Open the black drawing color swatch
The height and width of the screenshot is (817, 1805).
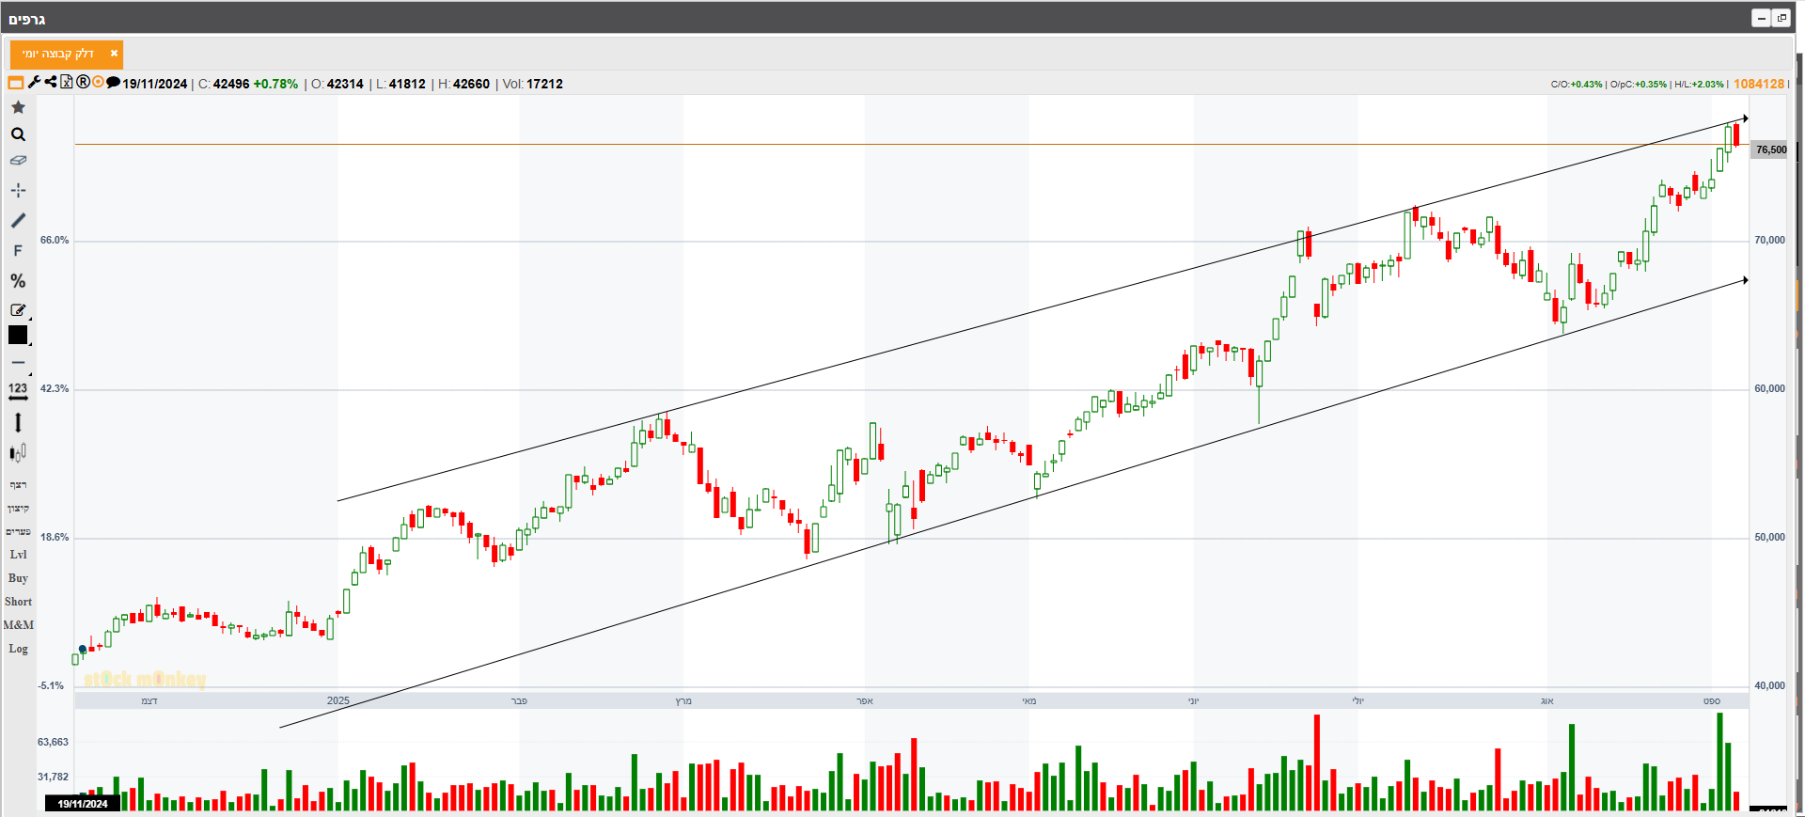[x=18, y=335]
